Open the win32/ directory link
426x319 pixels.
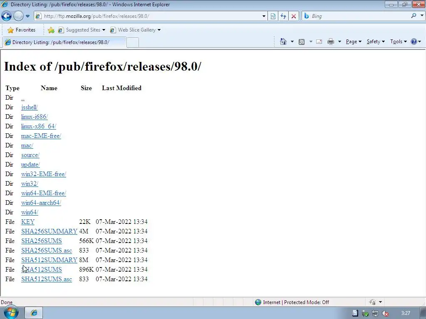tap(30, 184)
